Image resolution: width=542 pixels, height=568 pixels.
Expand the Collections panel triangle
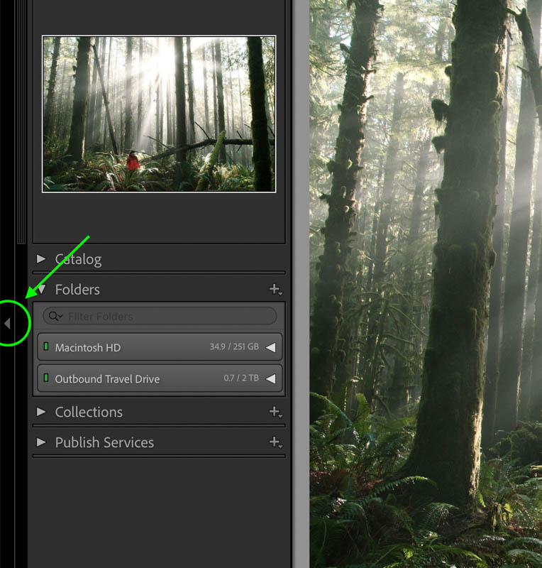41,412
